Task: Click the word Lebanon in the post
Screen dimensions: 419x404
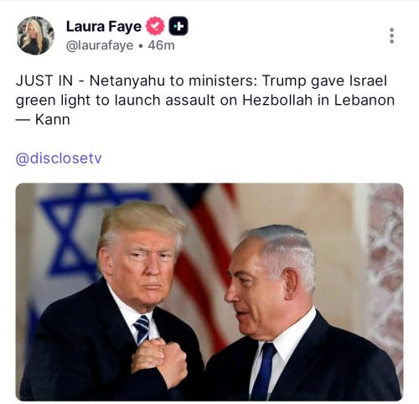Action: point(365,100)
